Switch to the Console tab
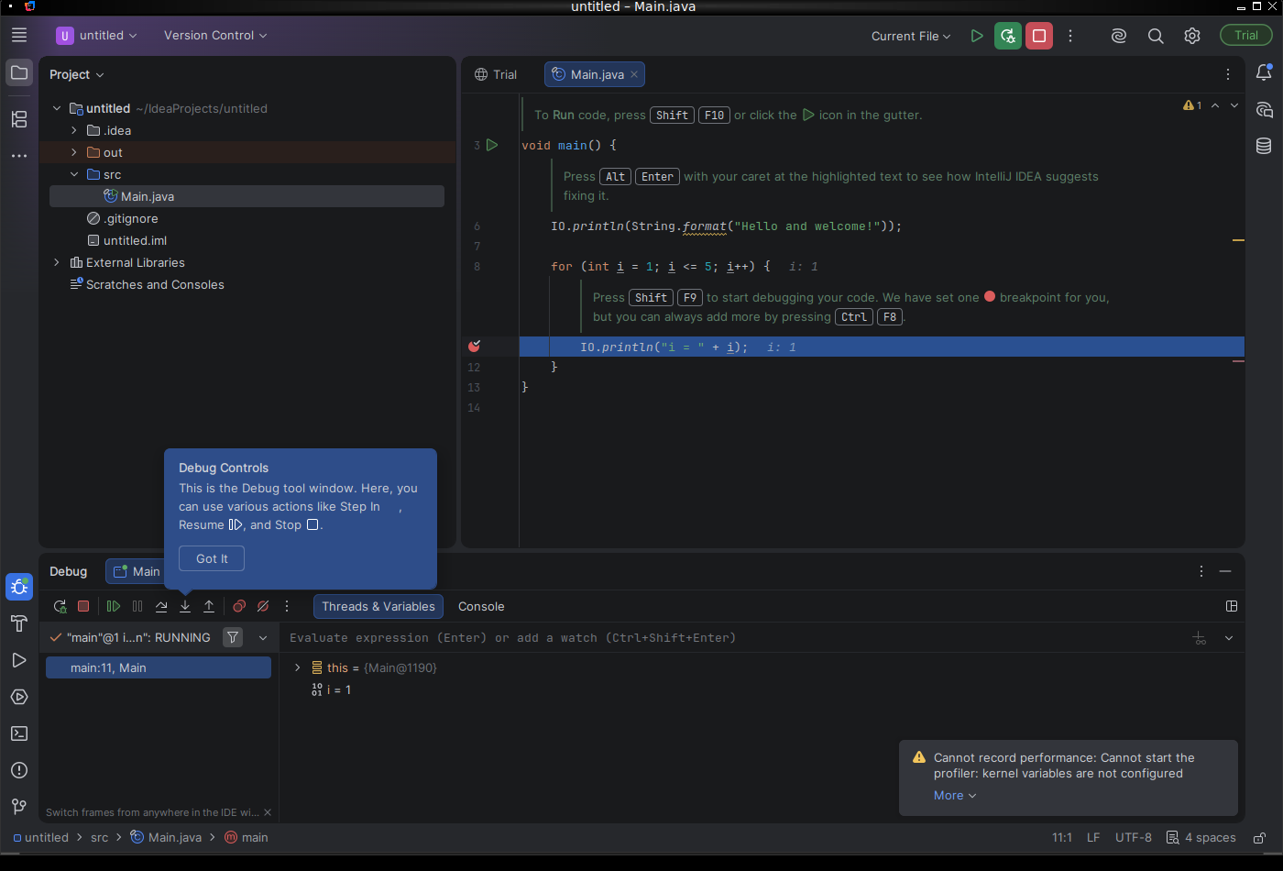The height and width of the screenshot is (871, 1283). [x=481, y=606]
